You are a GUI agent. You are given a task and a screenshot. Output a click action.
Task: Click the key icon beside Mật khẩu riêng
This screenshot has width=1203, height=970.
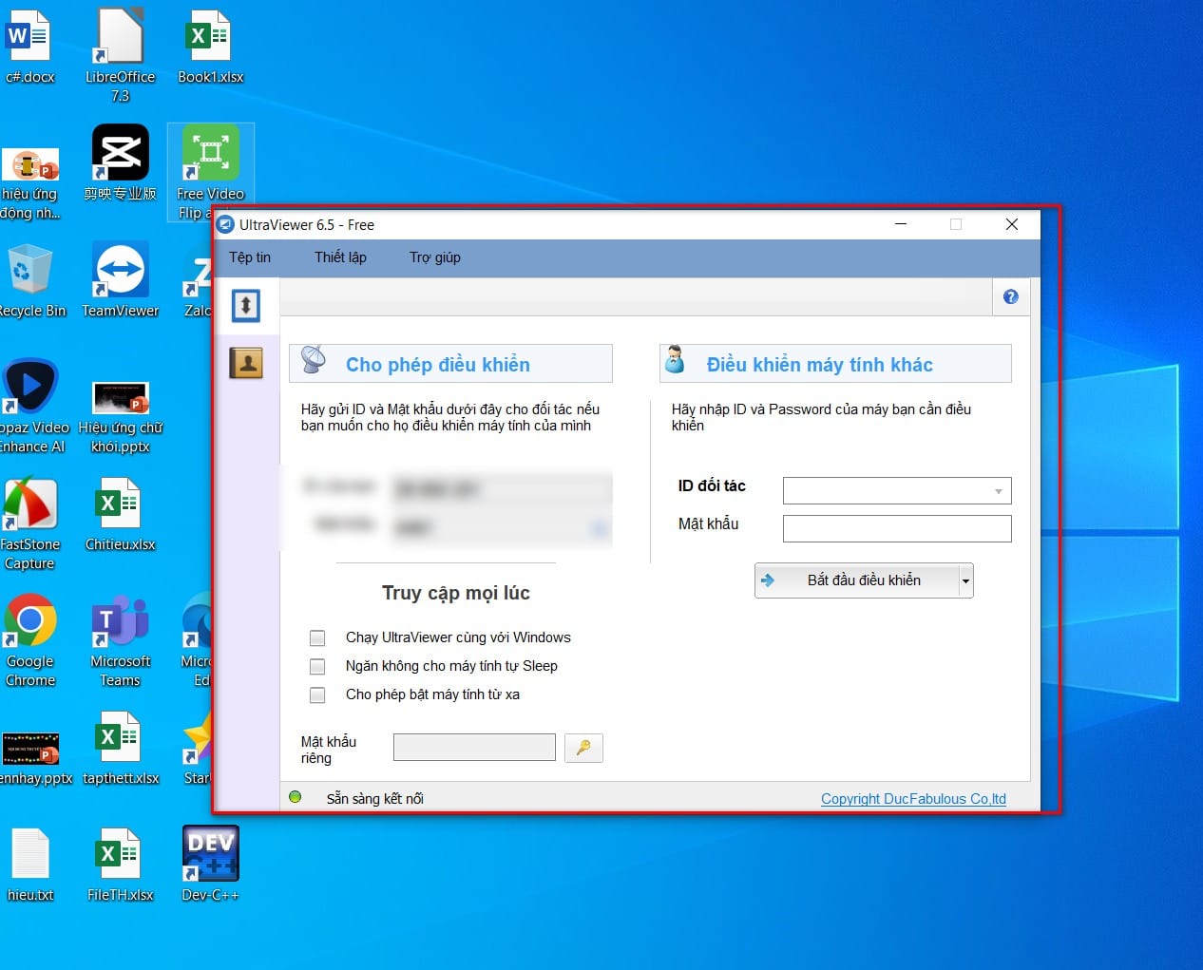(x=583, y=748)
